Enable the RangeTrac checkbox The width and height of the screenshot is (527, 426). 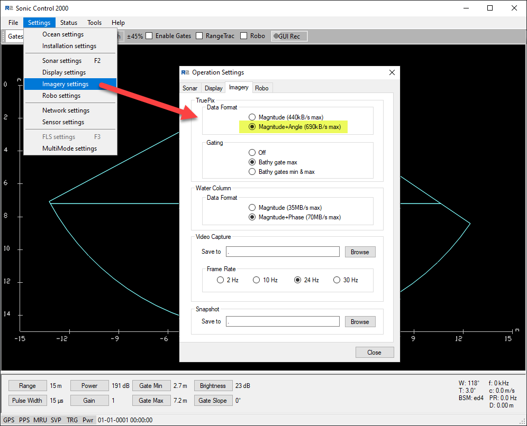click(199, 36)
